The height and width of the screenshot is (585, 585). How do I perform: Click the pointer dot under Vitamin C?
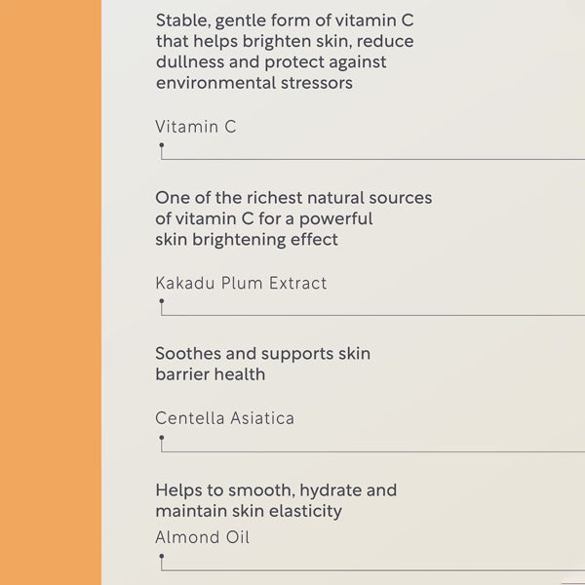coord(162,144)
